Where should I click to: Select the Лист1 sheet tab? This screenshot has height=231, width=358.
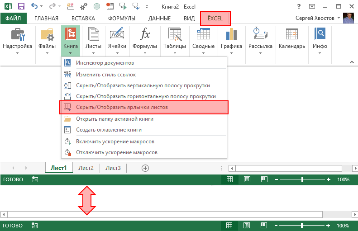coord(59,168)
